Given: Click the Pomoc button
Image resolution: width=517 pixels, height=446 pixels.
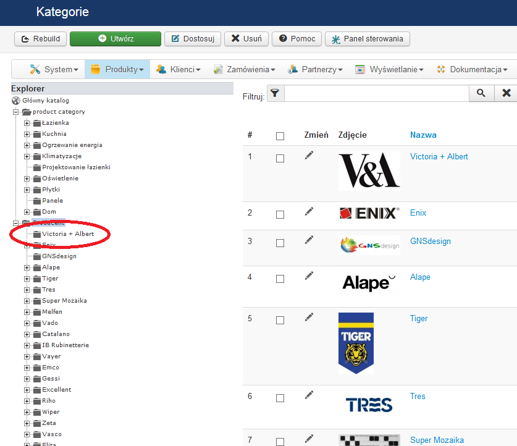Looking at the screenshot, I should pyautogui.click(x=296, y=39).
